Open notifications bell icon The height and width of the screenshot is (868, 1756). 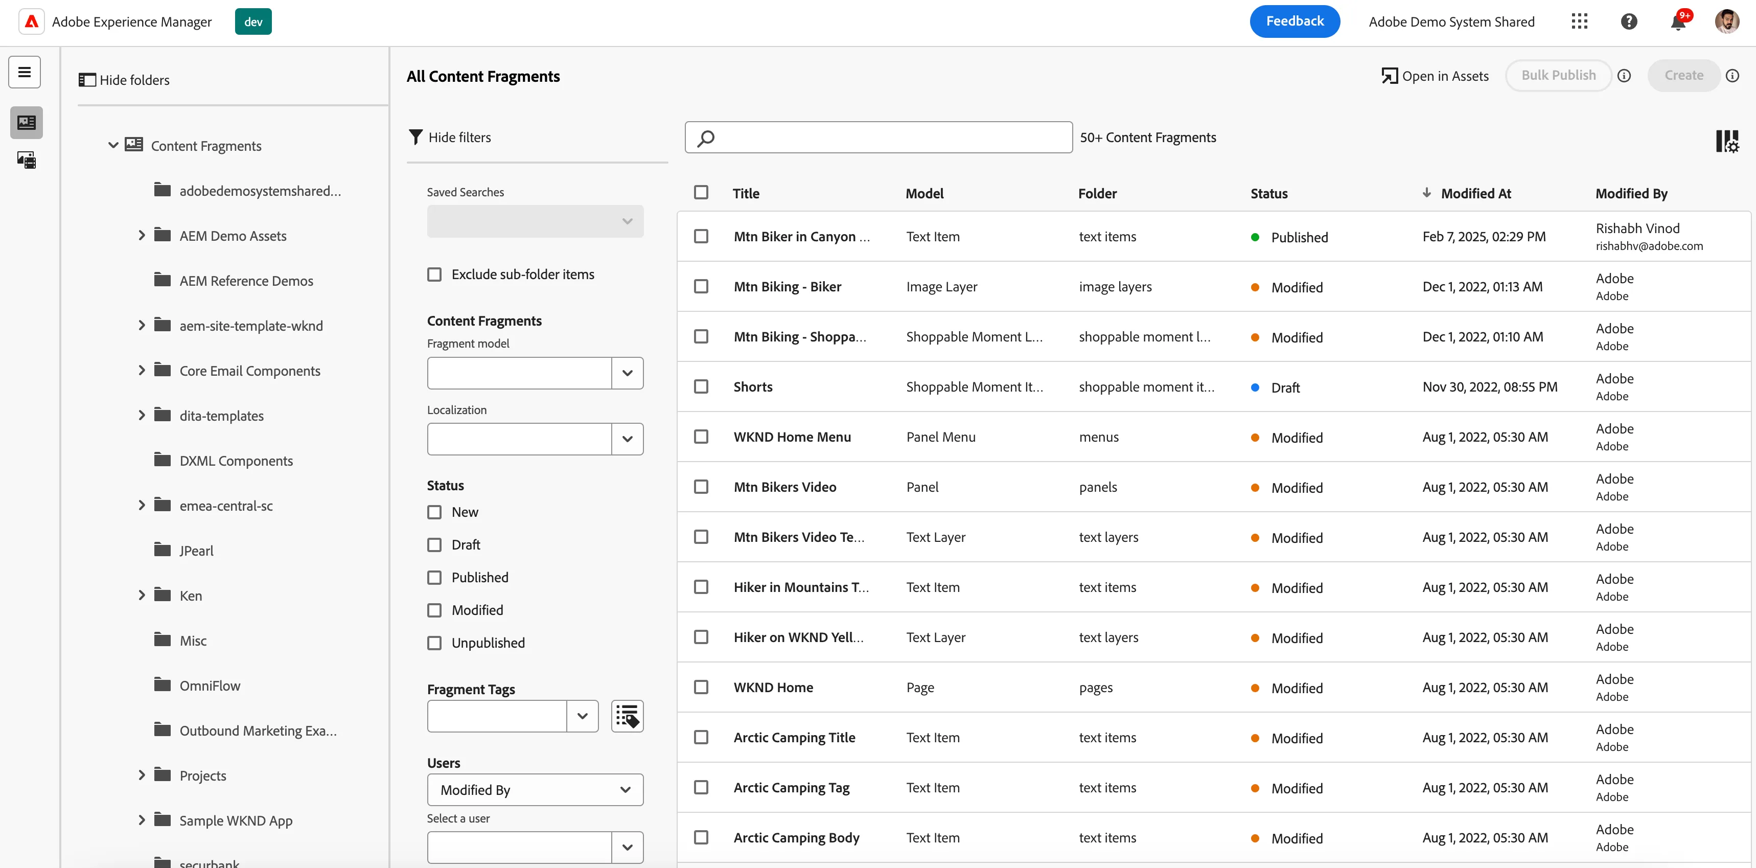(1679, 22)
